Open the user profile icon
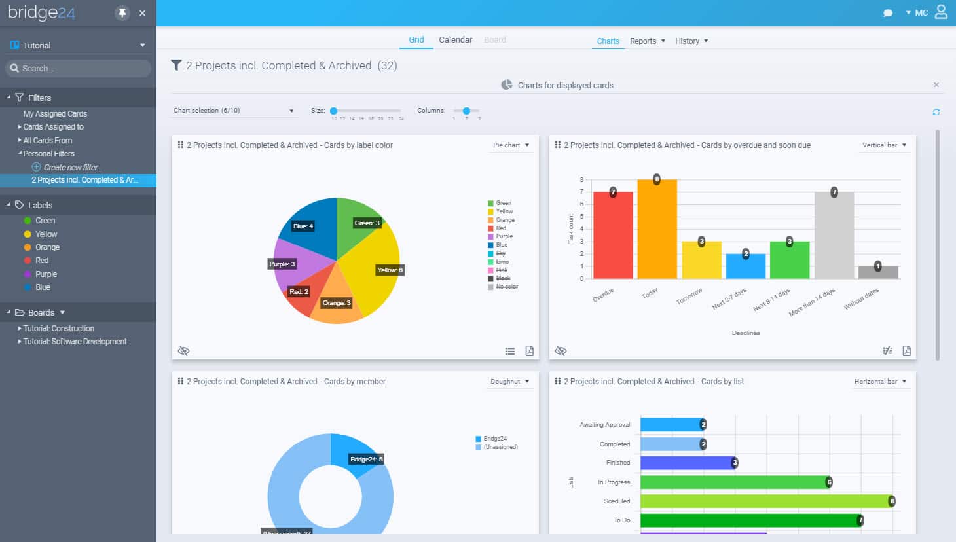 coord(941,12)
